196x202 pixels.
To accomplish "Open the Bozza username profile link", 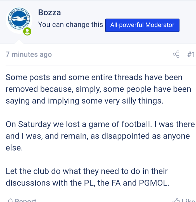I will pos(49,13).
